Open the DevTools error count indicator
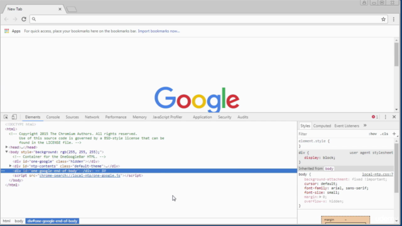 375,117
